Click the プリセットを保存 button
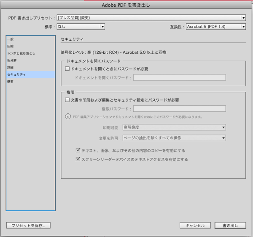253x237 pixels. click(x=29, y=226)
